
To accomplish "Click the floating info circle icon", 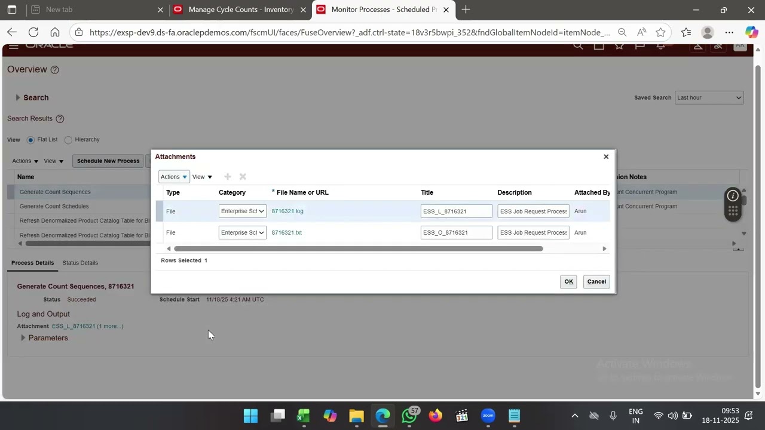I will [x=733, y=196].
